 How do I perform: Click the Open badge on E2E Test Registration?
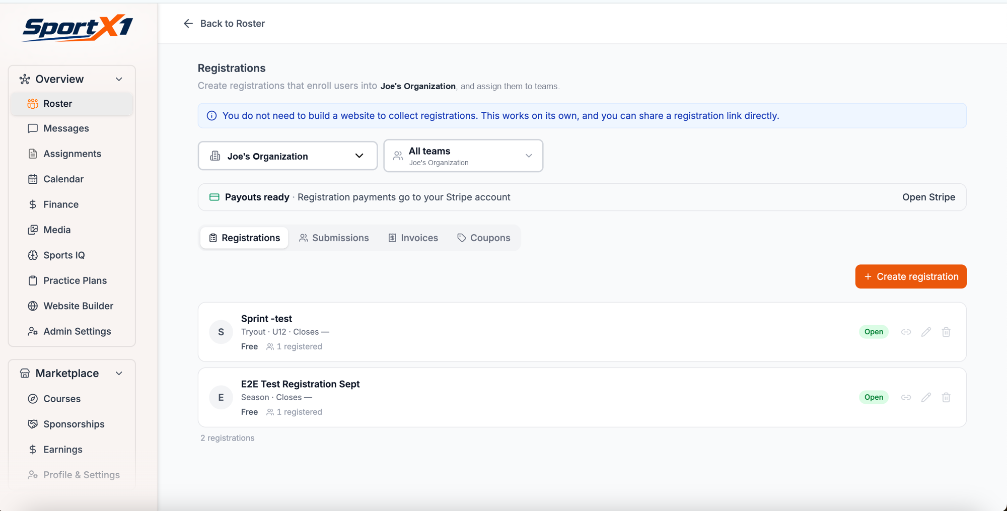coord(874,397)
